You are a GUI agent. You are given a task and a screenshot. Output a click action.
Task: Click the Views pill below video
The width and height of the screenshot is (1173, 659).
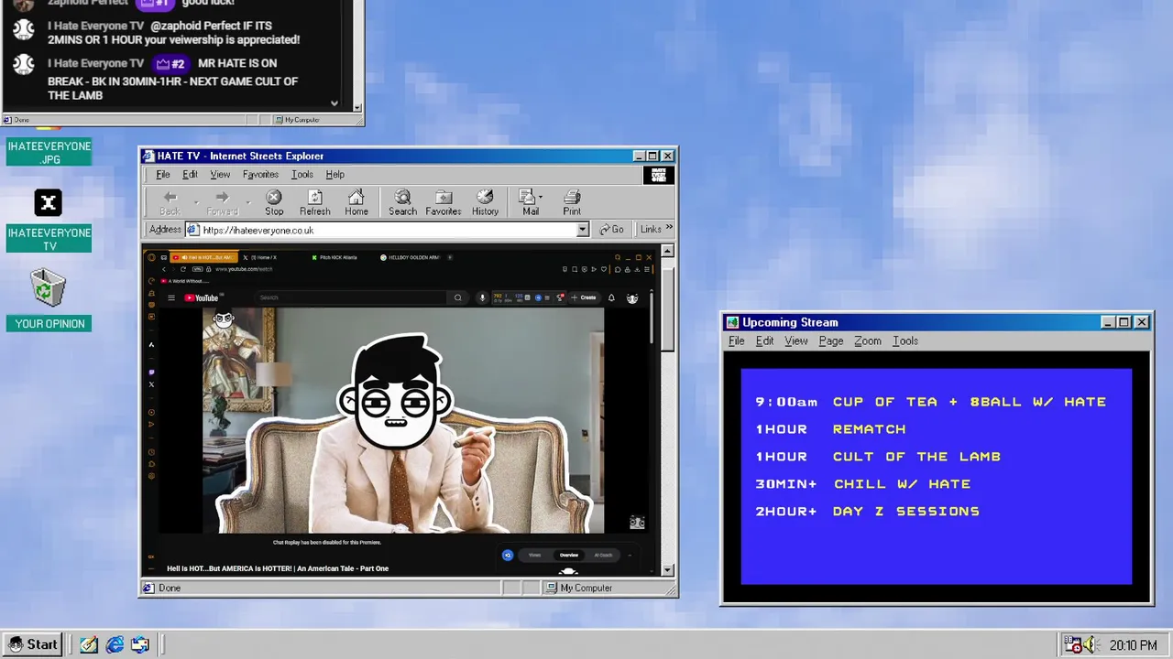tap(535, 555)
